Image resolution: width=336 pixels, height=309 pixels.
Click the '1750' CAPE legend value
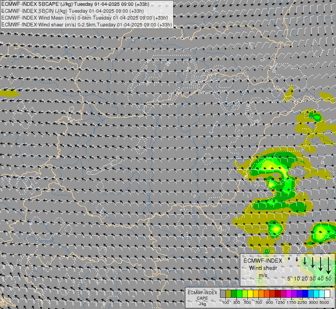tap(291, 302)
